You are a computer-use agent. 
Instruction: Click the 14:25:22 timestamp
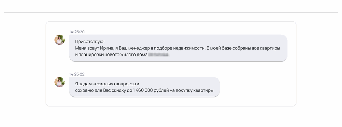77,74
